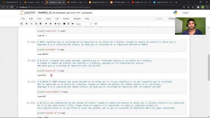This screenshot has width=210, height=118.
Task: Open the Cell menu
Action: [57, 19]
